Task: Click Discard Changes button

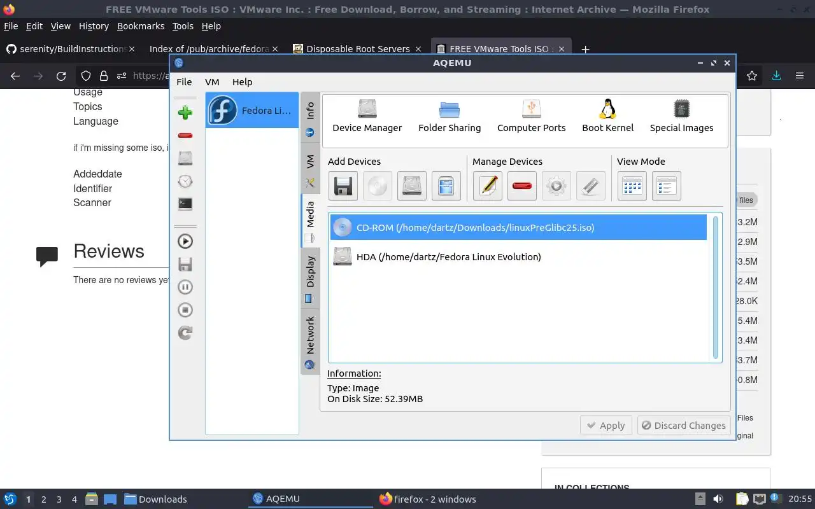Action: (x=684, y=426)
